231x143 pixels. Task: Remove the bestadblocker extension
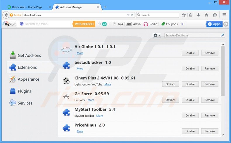pos(210,69)
